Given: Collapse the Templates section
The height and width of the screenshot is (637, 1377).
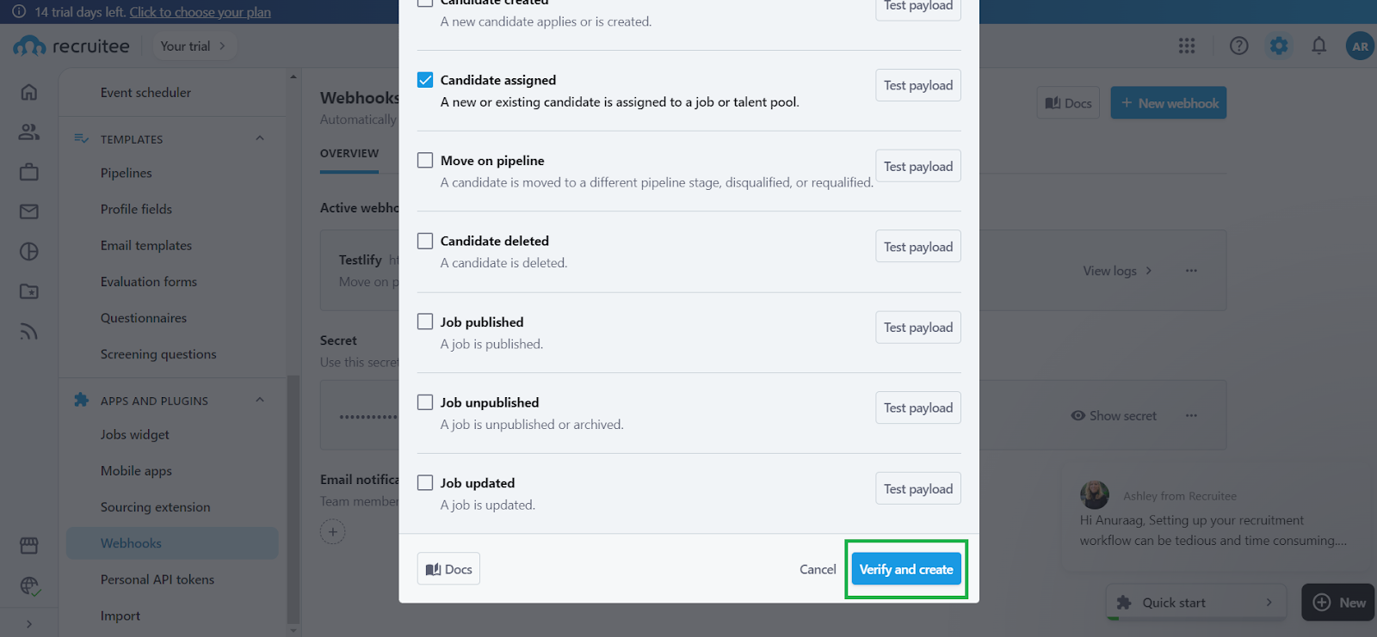Looking at the screenshot, I should pos(260,139).
